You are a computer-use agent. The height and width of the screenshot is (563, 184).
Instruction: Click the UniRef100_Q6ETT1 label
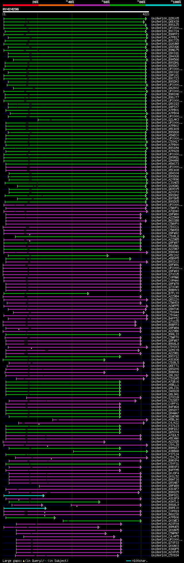pyautogui.click(x=165, y=366)
